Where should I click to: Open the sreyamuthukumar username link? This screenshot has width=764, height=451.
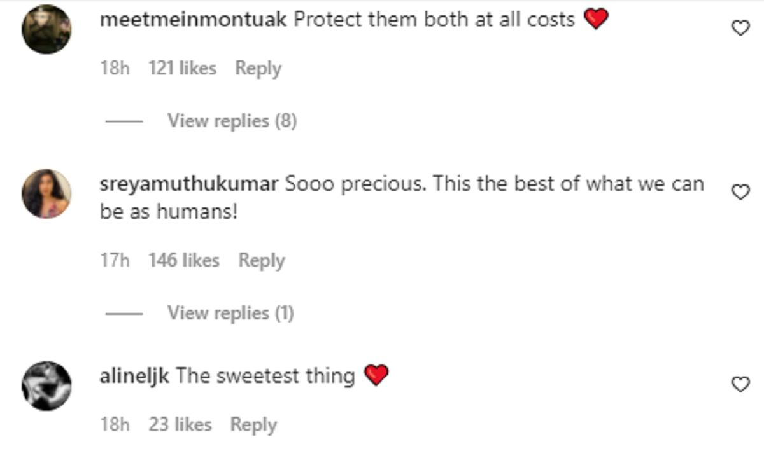[x=189, y=184]
